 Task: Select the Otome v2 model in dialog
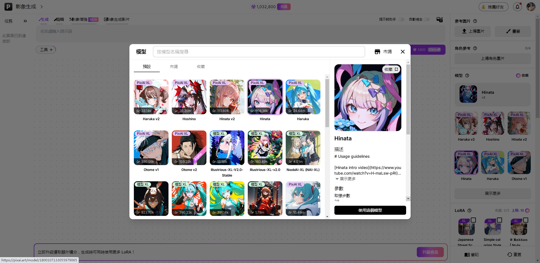(x=189, y=148)
